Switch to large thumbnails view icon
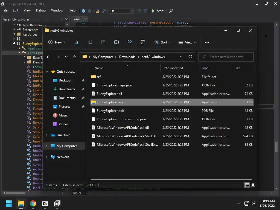280x210 pixels. [253, 185]
